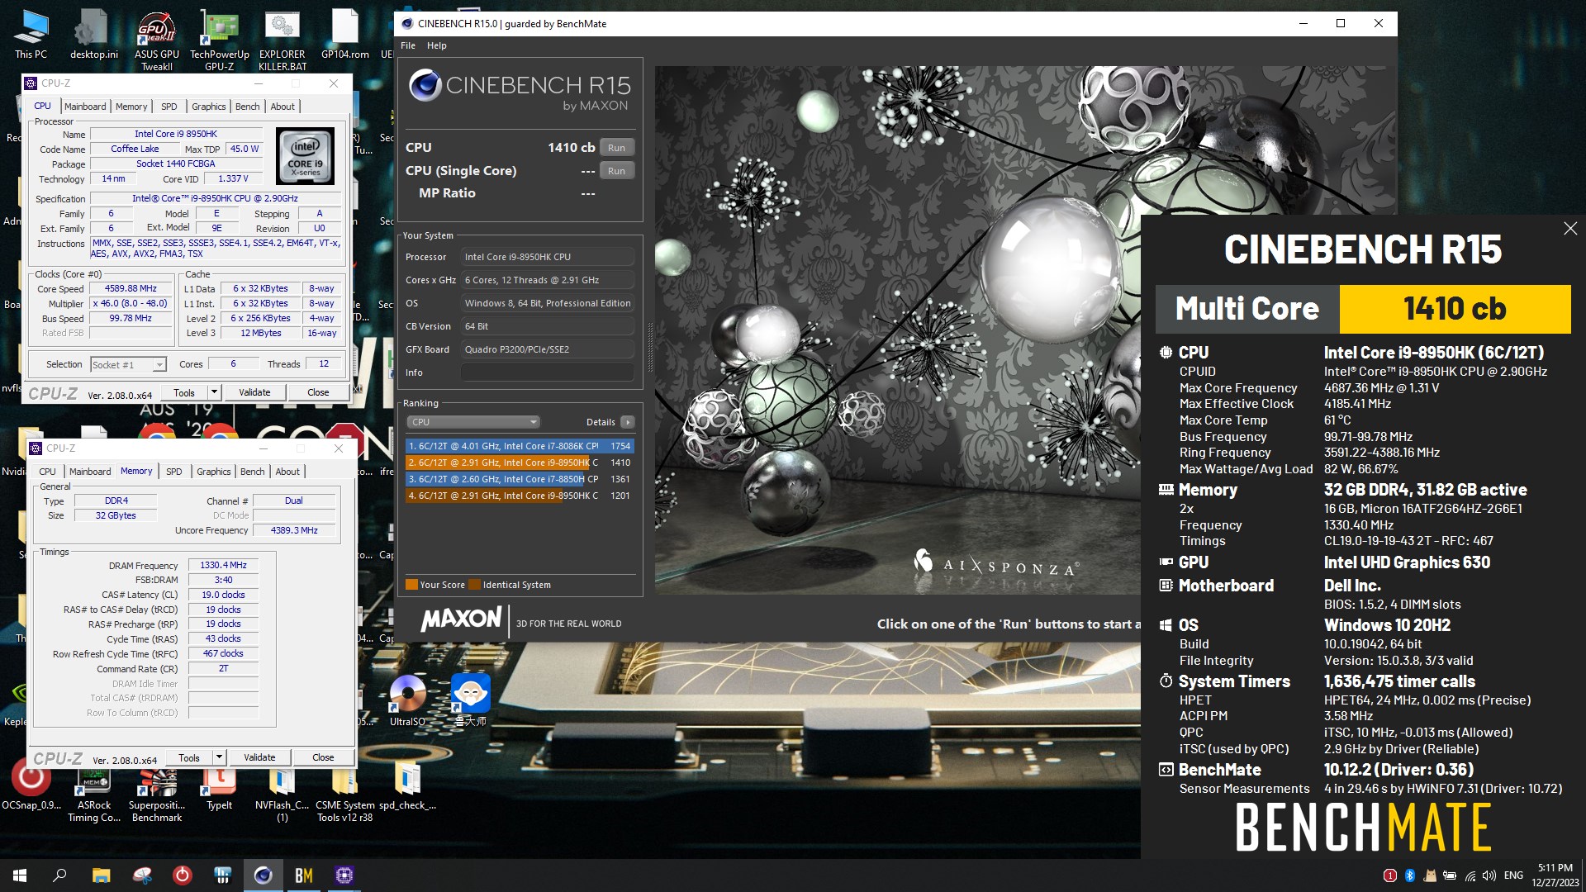This screenshot has width=1586, height=892.
Task: Open This PC desktop icon
Action: [31, 34]
